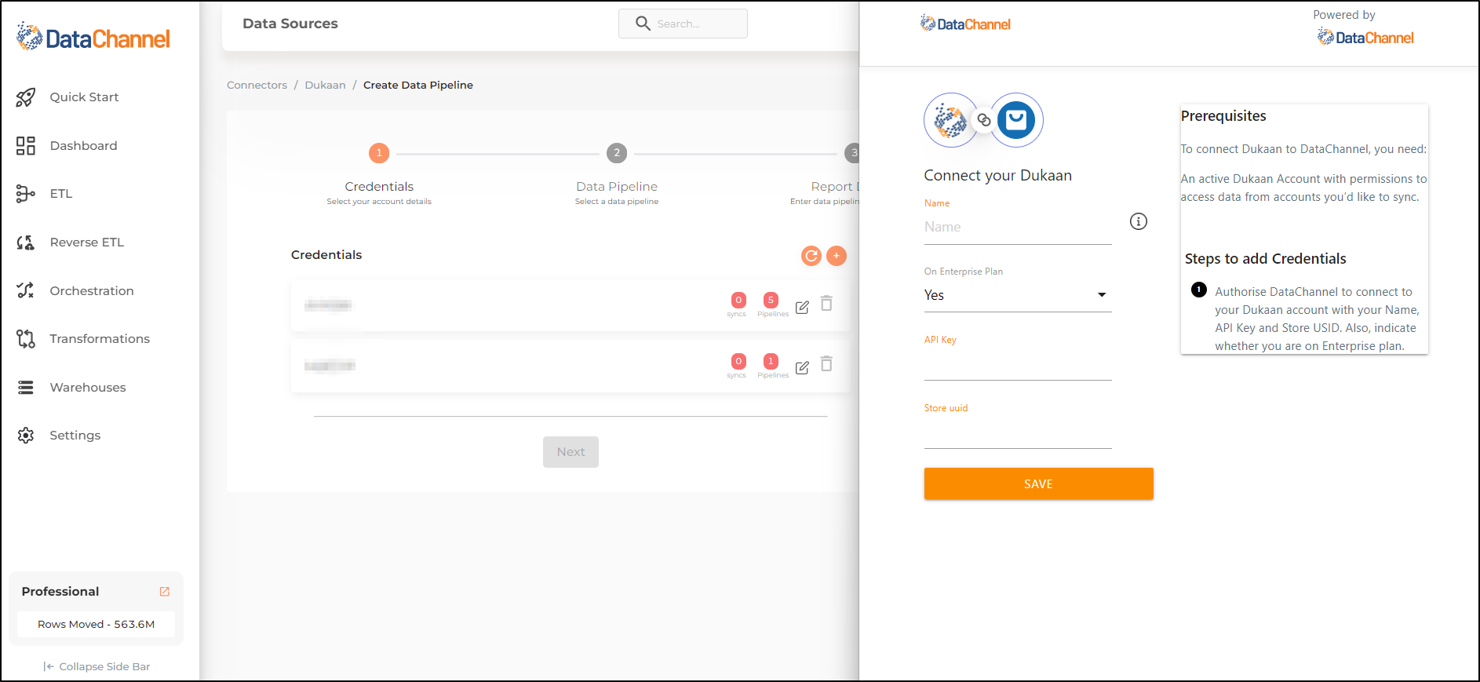Click the Data Sources search field
1480x682 pixels.
[x=683, y=24]
